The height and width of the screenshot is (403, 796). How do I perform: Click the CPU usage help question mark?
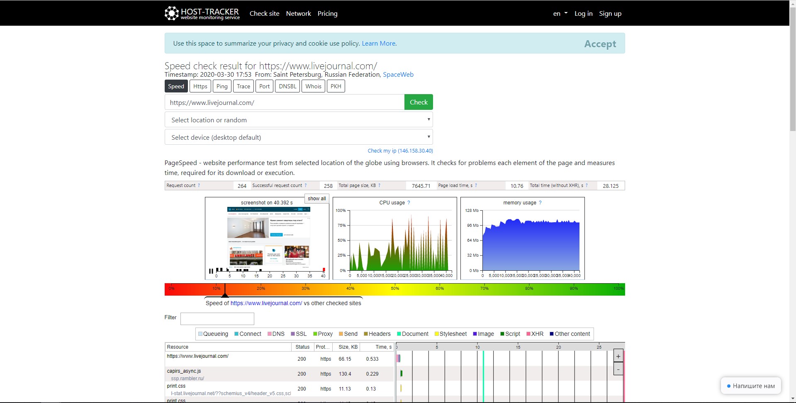tap(409, 203)
